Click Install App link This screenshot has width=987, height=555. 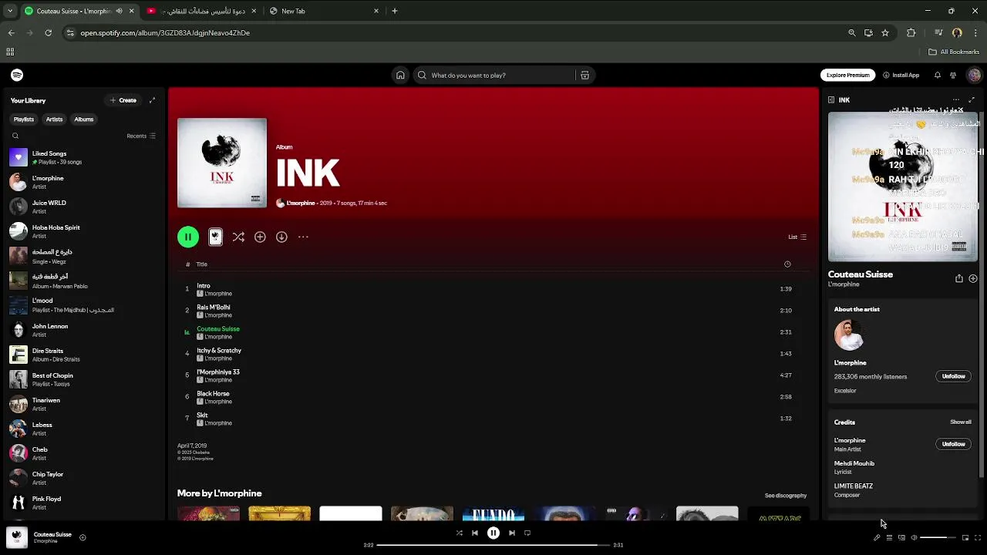pyautogui.click(x=901, y=75)
